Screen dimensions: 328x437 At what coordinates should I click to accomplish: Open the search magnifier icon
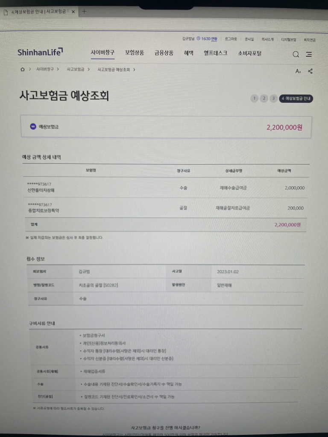click(x=296, y=54)
